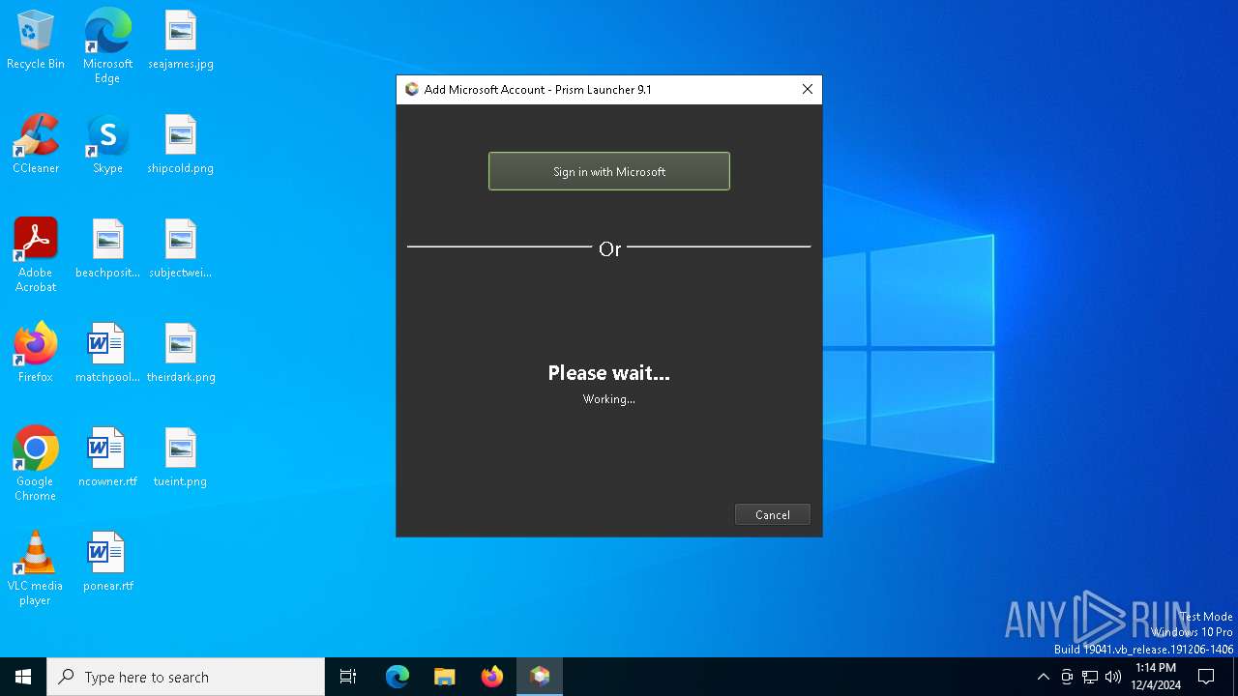
Task: Select the beachposit file icon
Action: point(107,248)
